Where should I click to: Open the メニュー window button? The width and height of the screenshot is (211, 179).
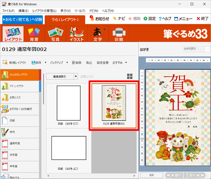point(183,19)
